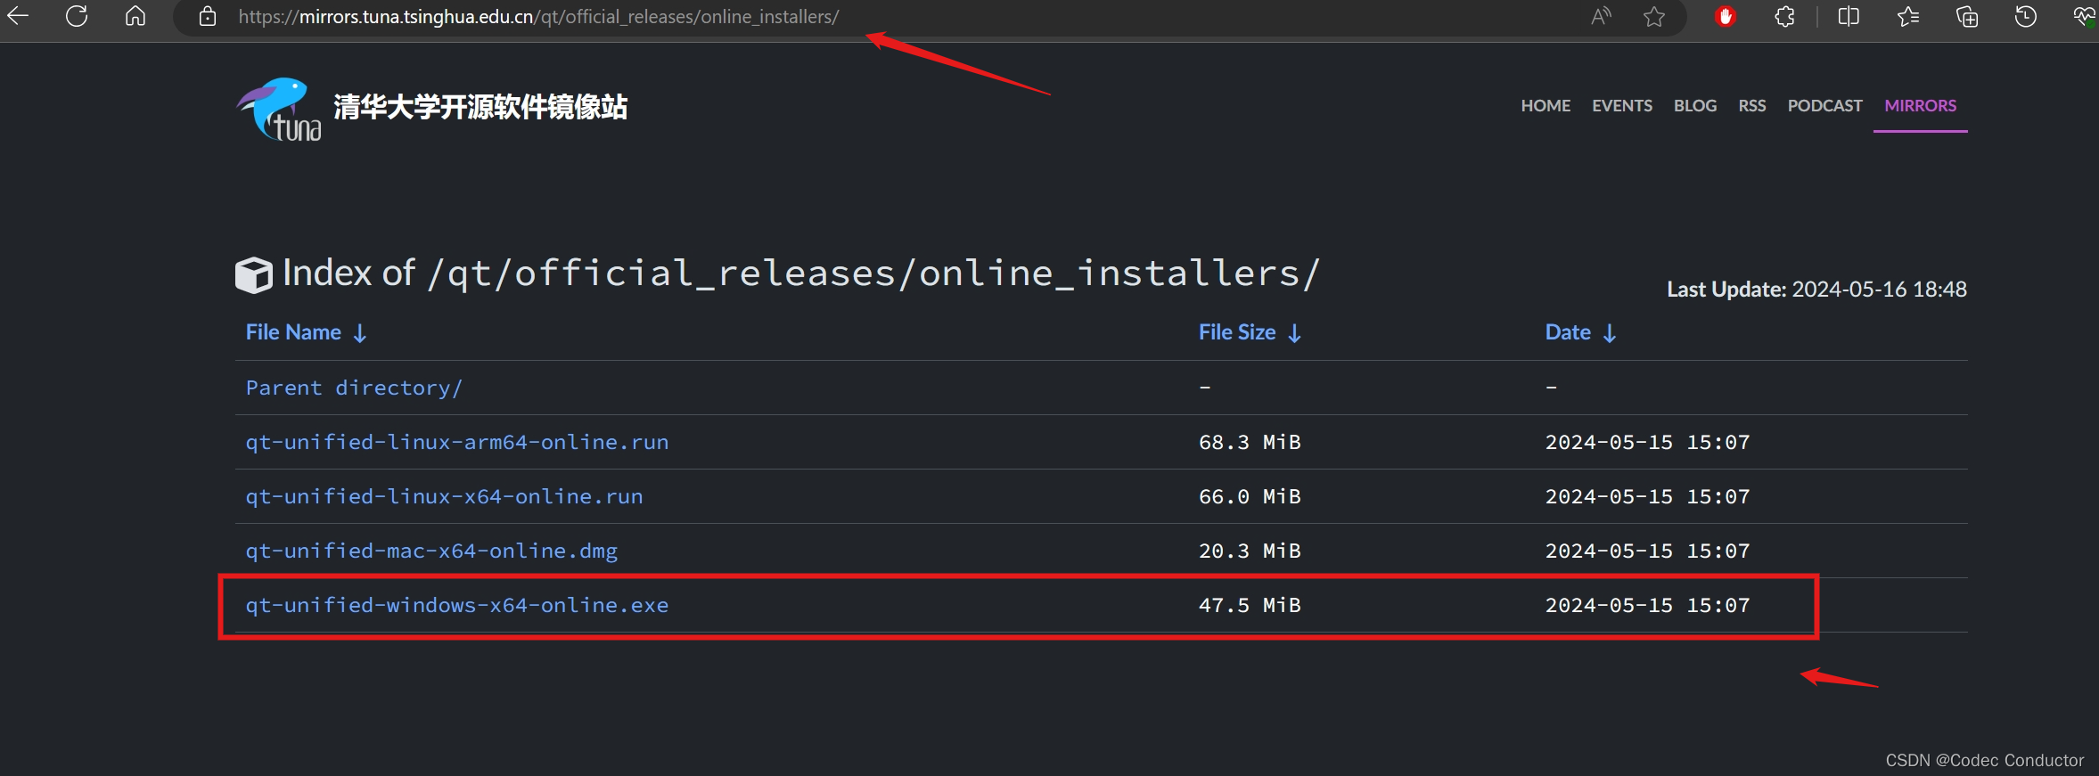Open browser history icon

(2026, 16)
